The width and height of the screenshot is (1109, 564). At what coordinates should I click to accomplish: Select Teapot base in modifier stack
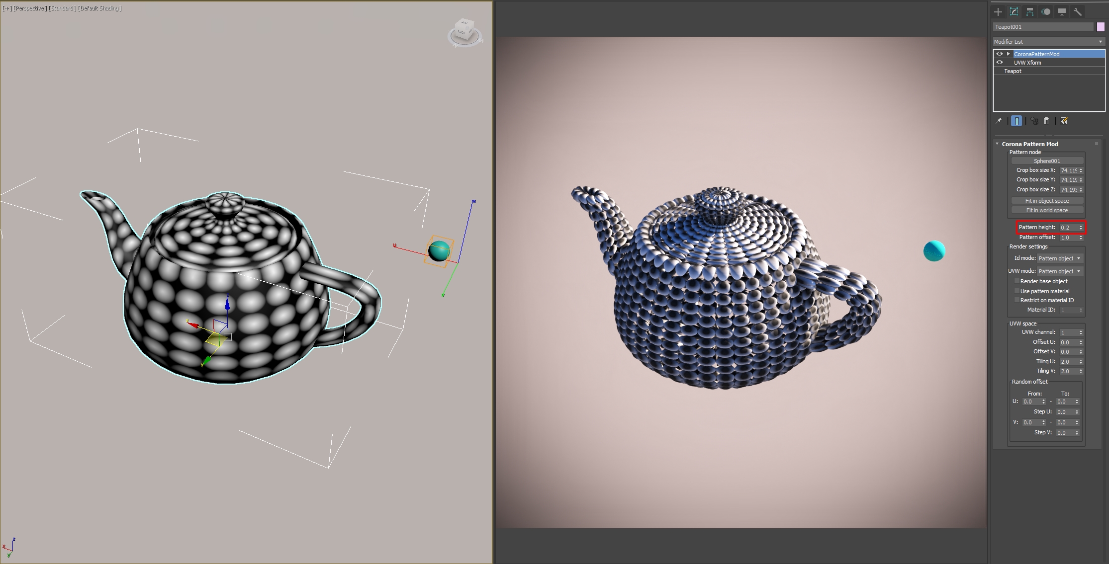1013,71
